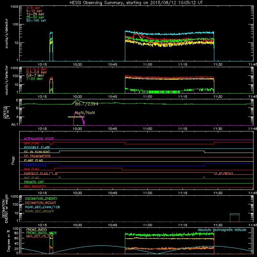Select the FRONTS_OFF flag label
This screenshot has height=257, width=257.
[x=34, y=182]
